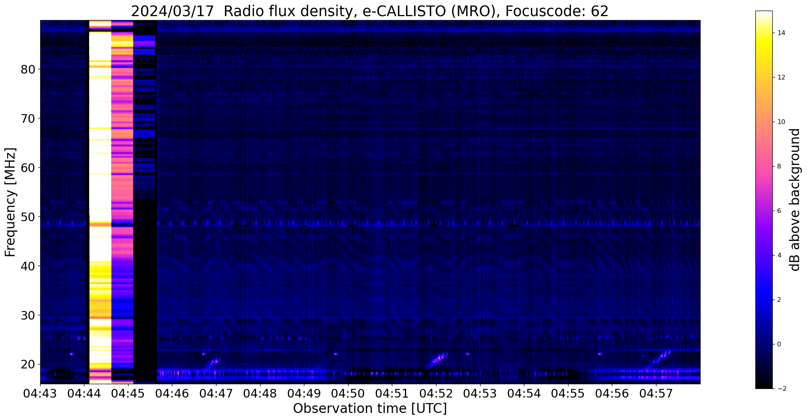The width and height of the screenshot is (807, 420).
Task: Click the 40 MHz frequency tick label
Action: (x=28, y=266)
